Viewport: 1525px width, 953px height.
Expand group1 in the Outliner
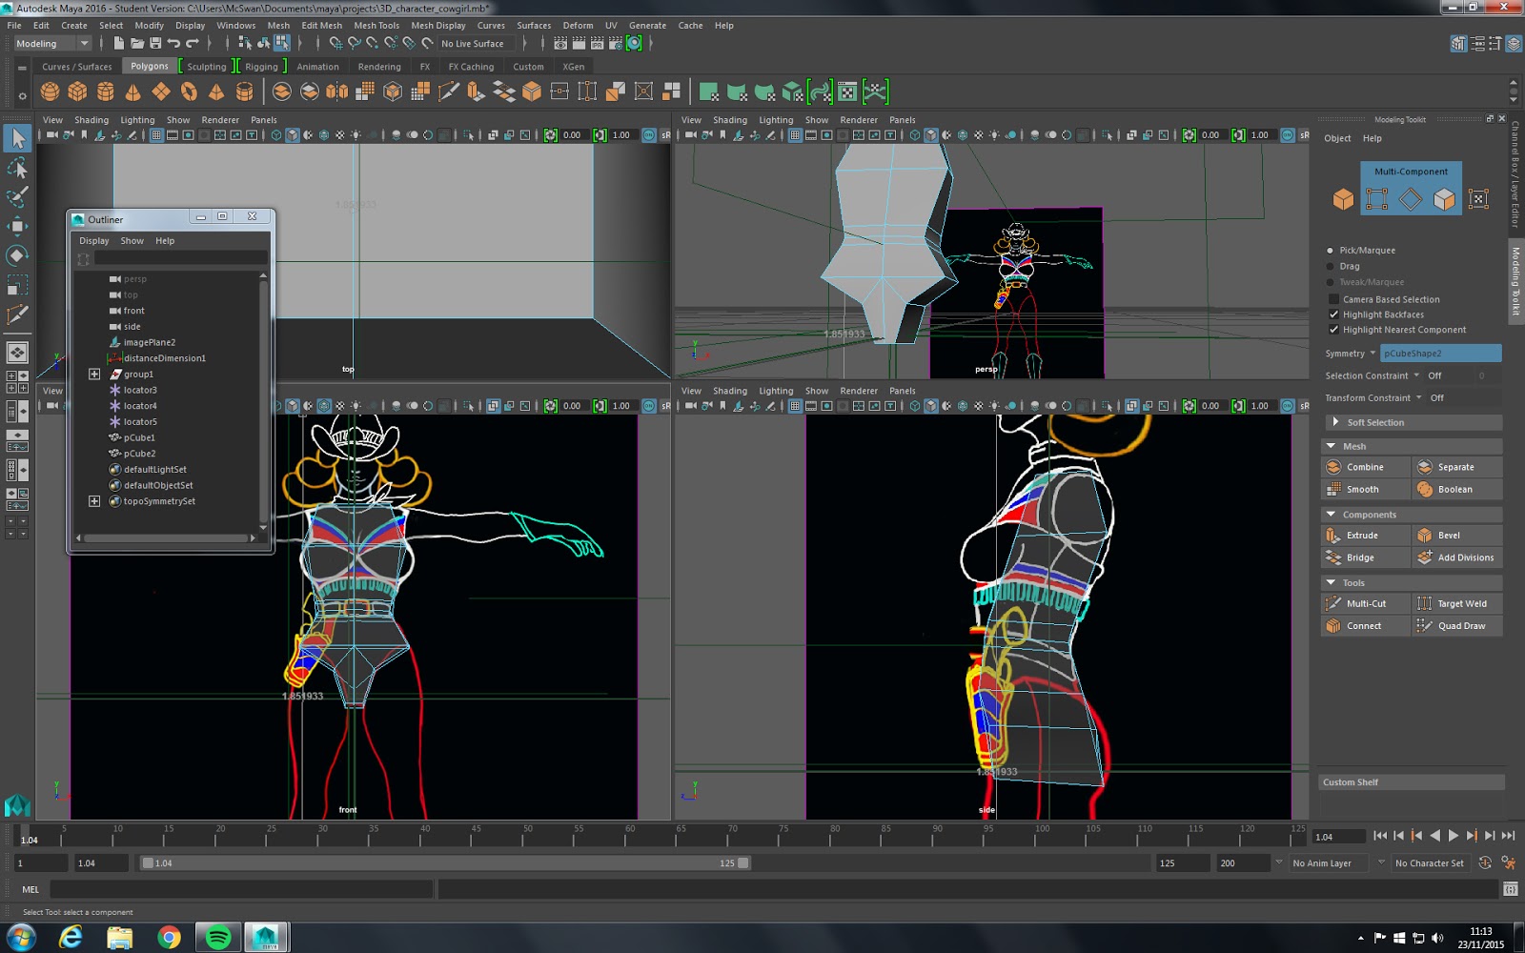[94, 375]
